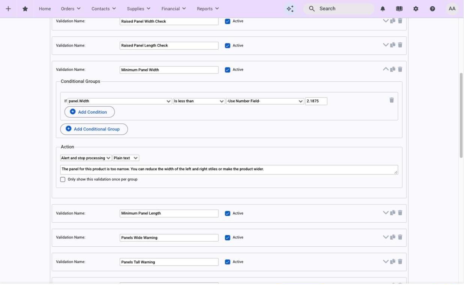Open the Financial menu
The image size is (464, 285).
tap(174, 9)
